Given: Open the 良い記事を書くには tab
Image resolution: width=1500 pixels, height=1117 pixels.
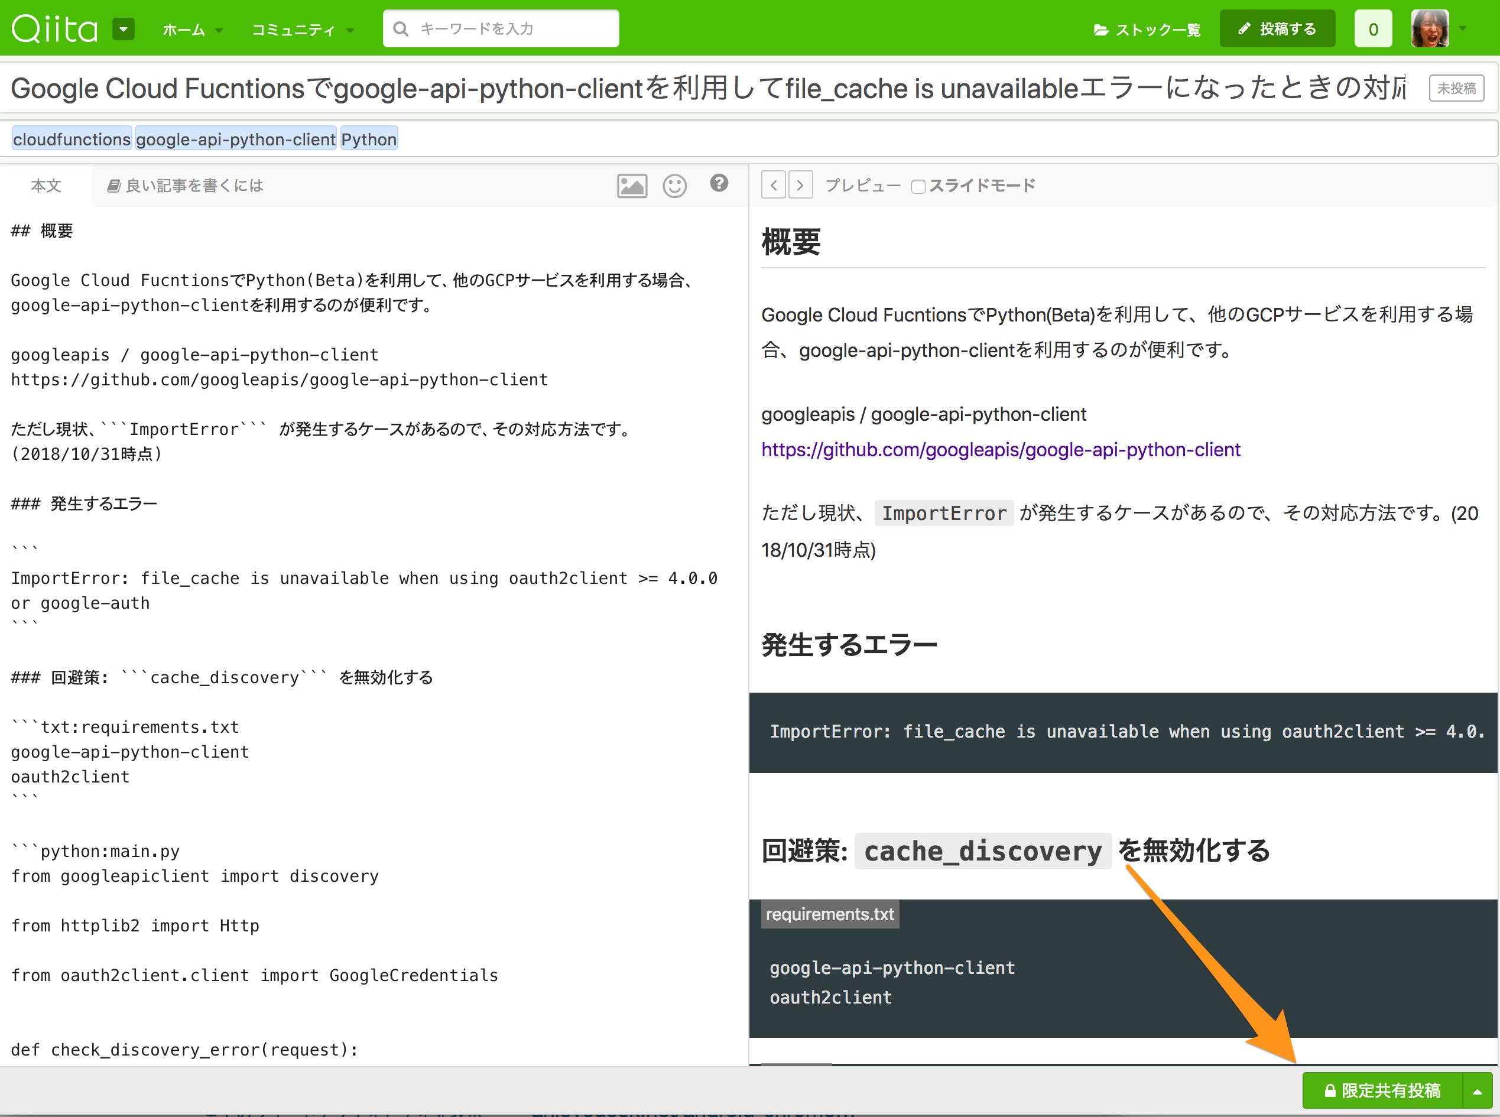Looking at the screenshot, I should tap(185, 185).
